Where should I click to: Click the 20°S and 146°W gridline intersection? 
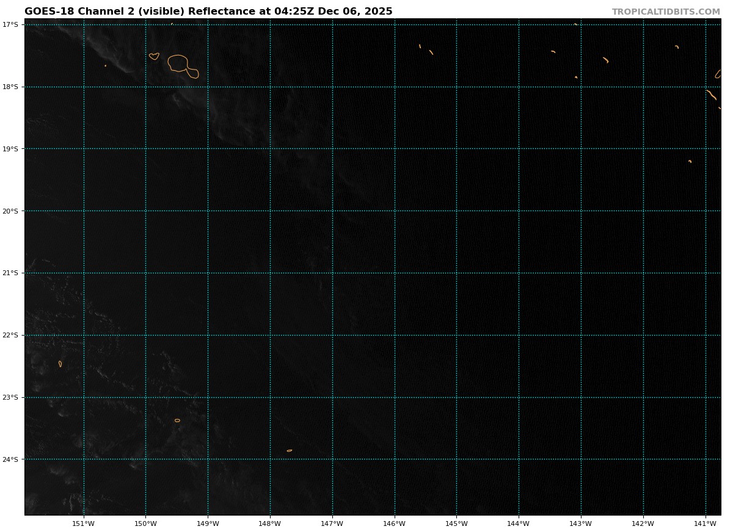395,211
